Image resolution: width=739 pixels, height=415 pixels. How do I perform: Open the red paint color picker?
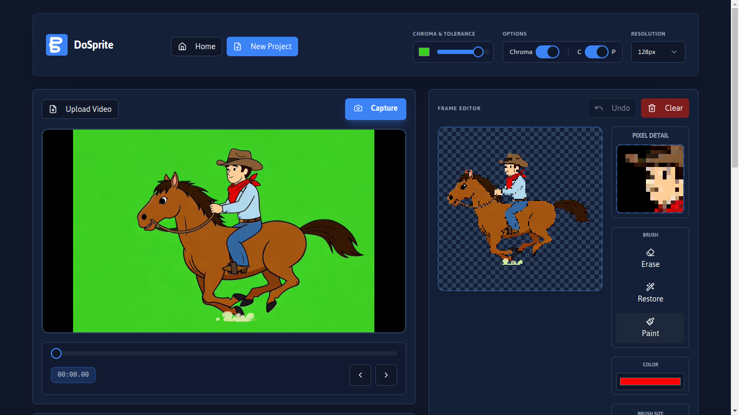point(650,381)
